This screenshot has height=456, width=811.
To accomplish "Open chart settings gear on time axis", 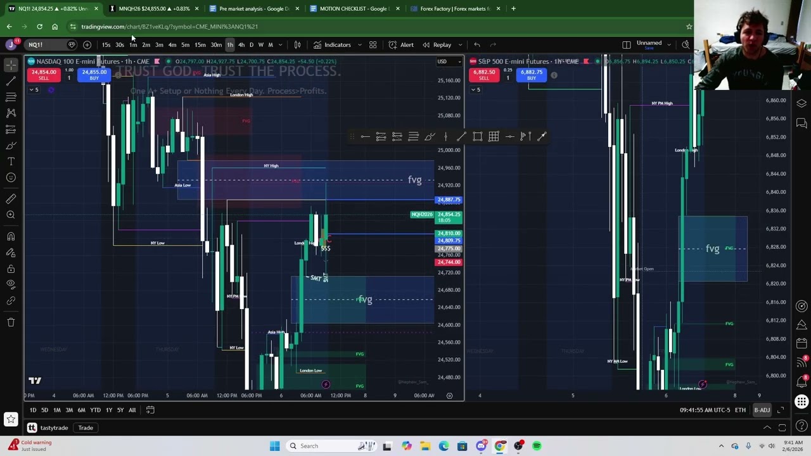I will click(x=449, y=396).
